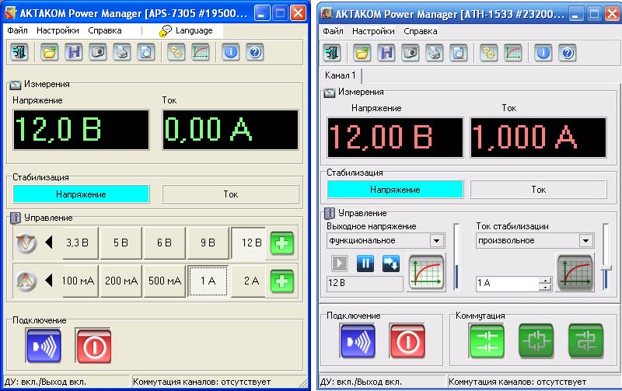
Task: Add voltage preset with green plus button
Action: pyautogui.click(x=282, y=243)
